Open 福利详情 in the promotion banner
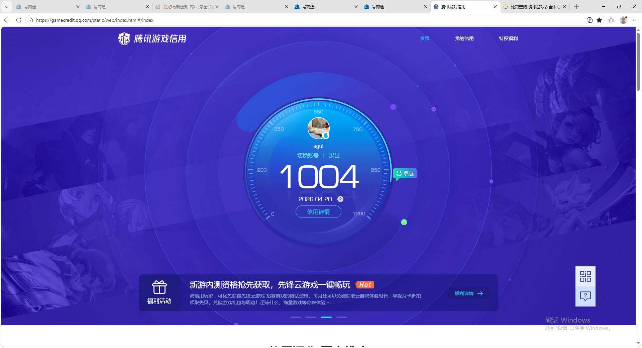Screen dimensions: 642x348 pos(468,293)
